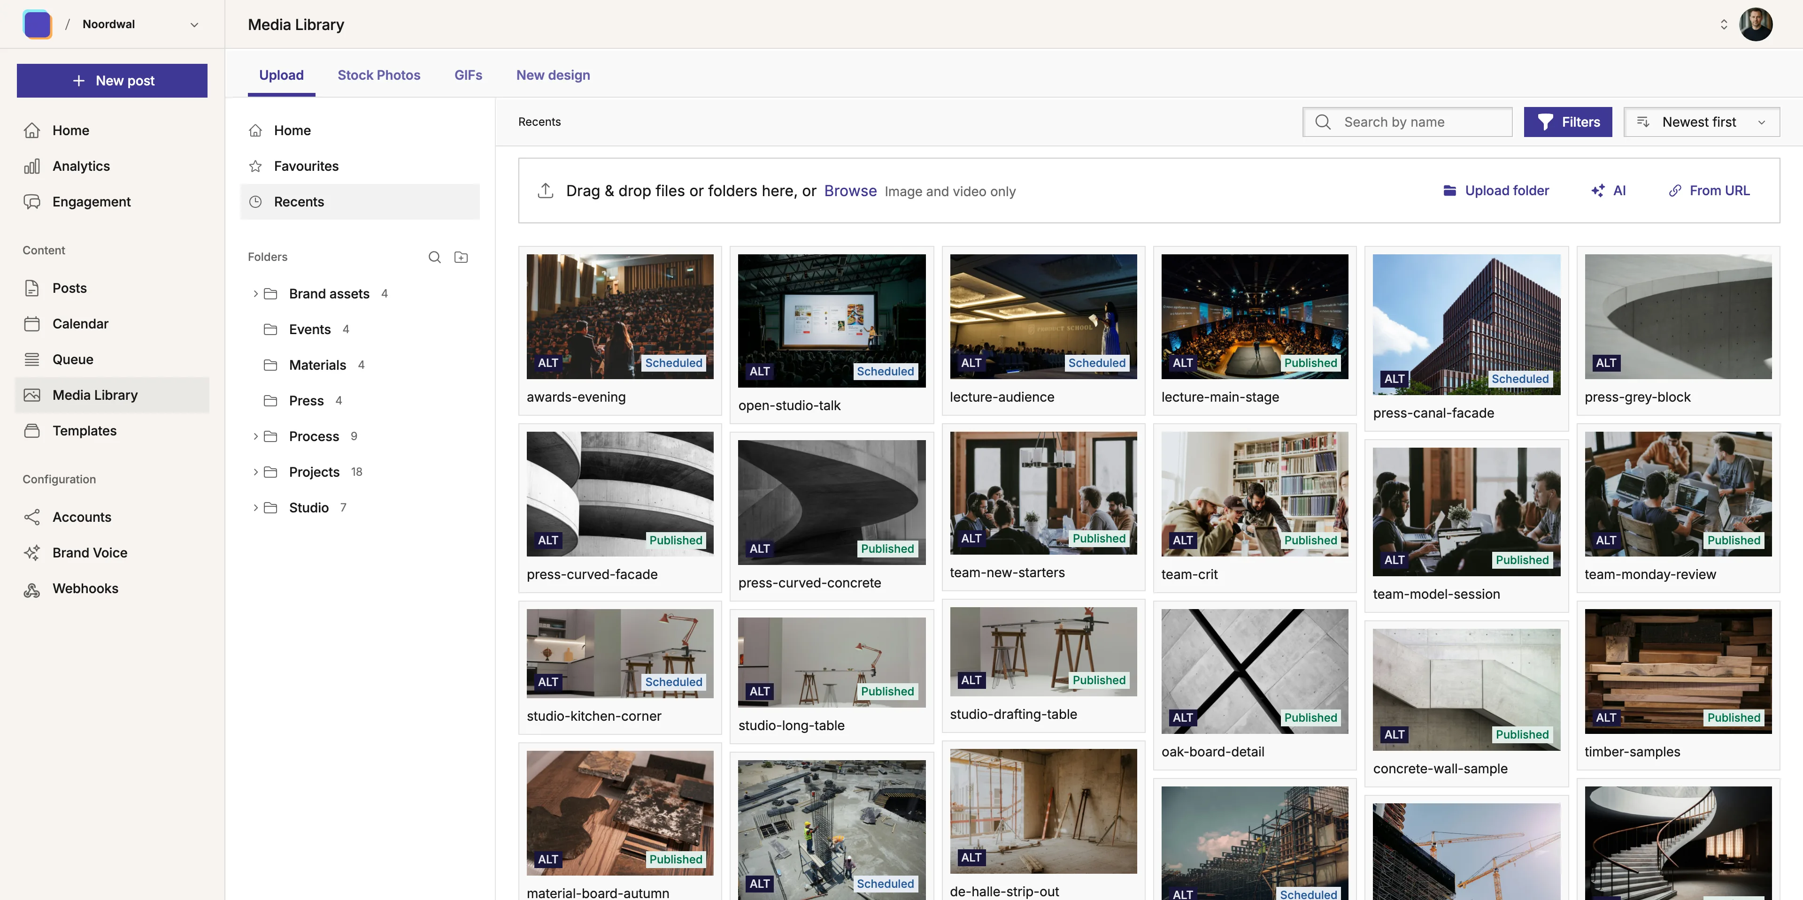This screenshot has width=1803, height=900.
Task: Open the Posts document icon
Action: tap(31, 288)
